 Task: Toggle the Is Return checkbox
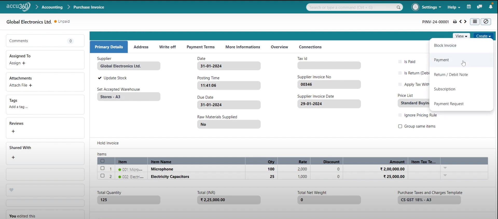click(x=400, y=73)
